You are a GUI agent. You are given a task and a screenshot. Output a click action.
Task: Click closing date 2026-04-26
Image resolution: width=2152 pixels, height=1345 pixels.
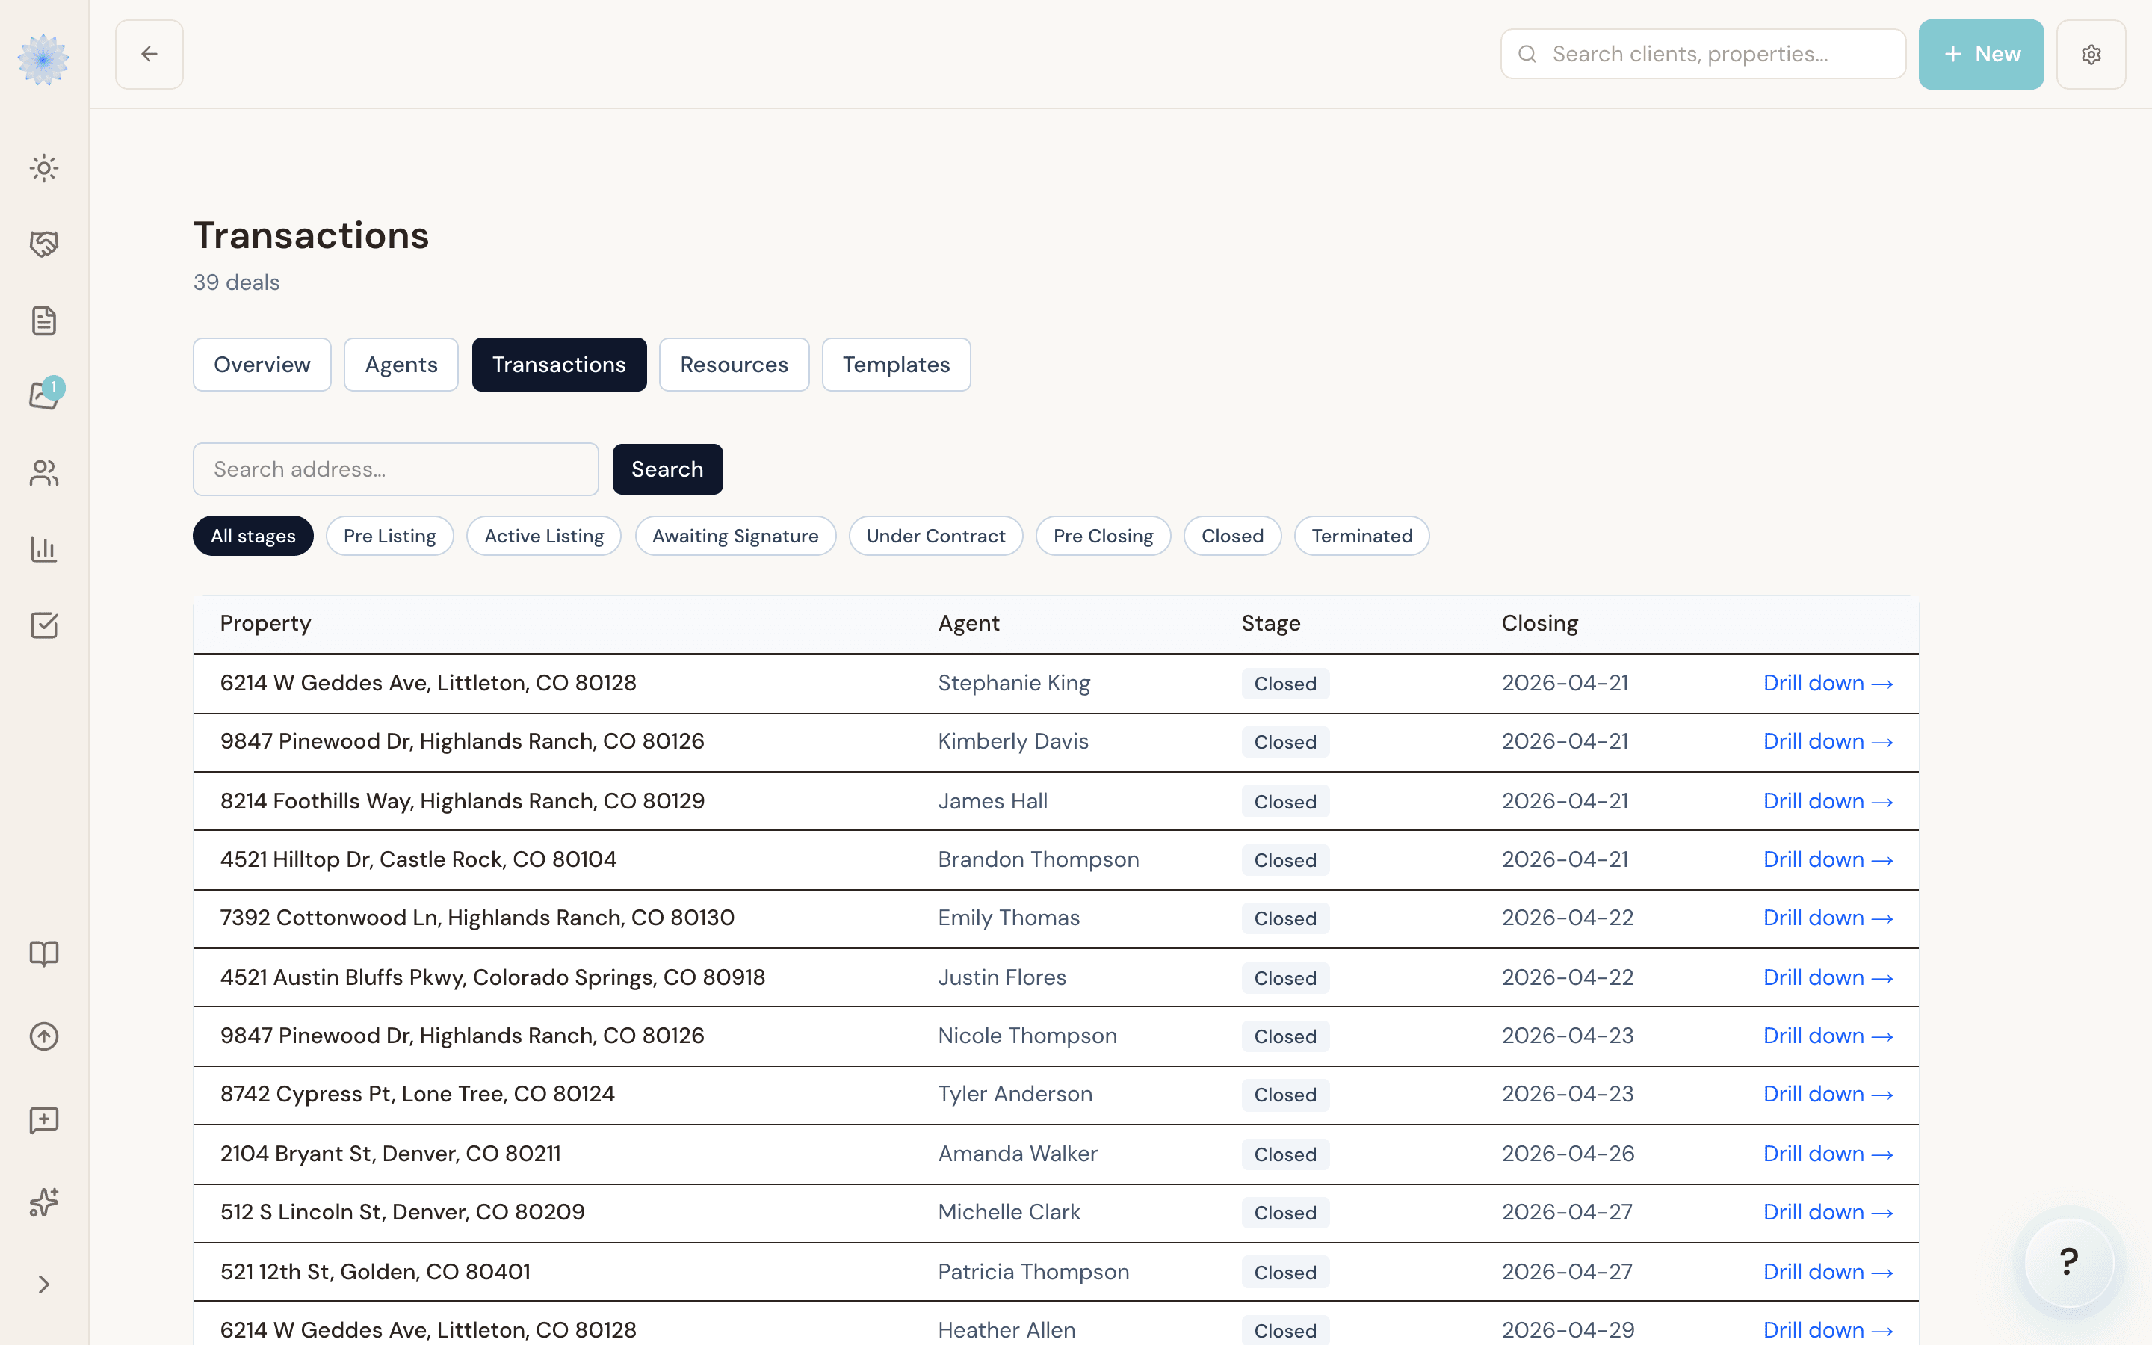[1568, 1154]
